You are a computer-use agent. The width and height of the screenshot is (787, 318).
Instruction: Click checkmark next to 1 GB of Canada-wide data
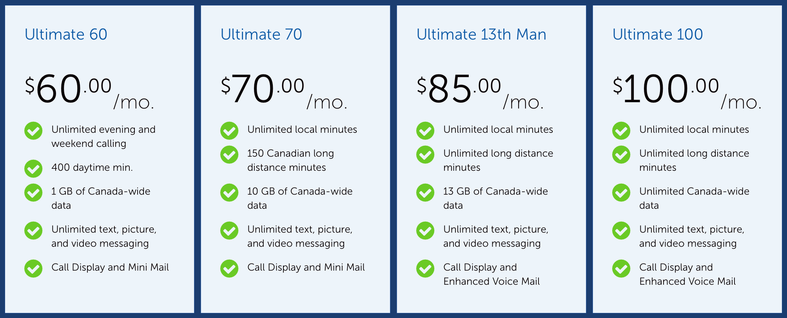click(x=33, y=193)
